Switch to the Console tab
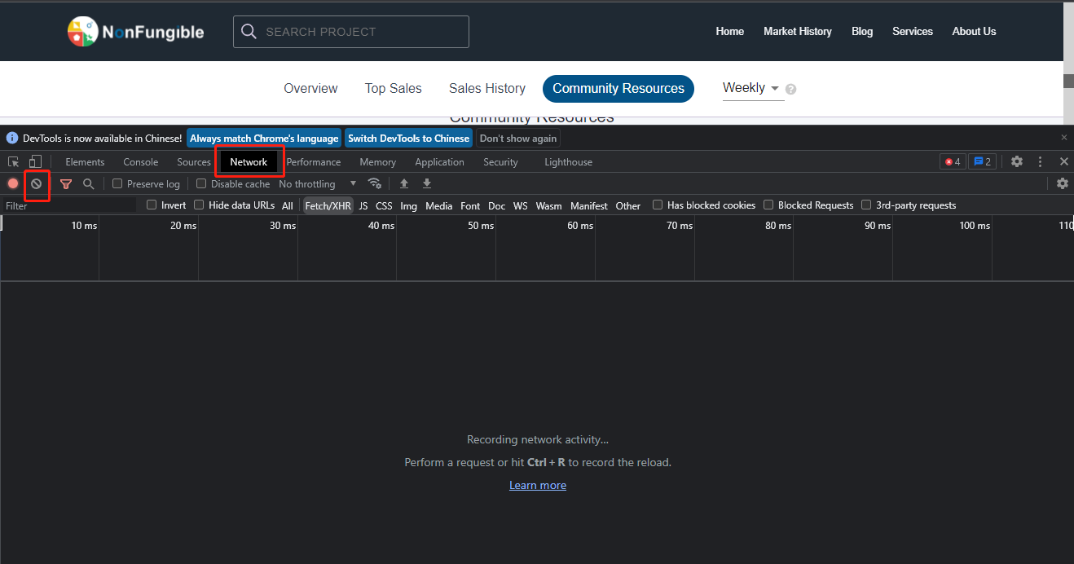 tap(141, 162)
